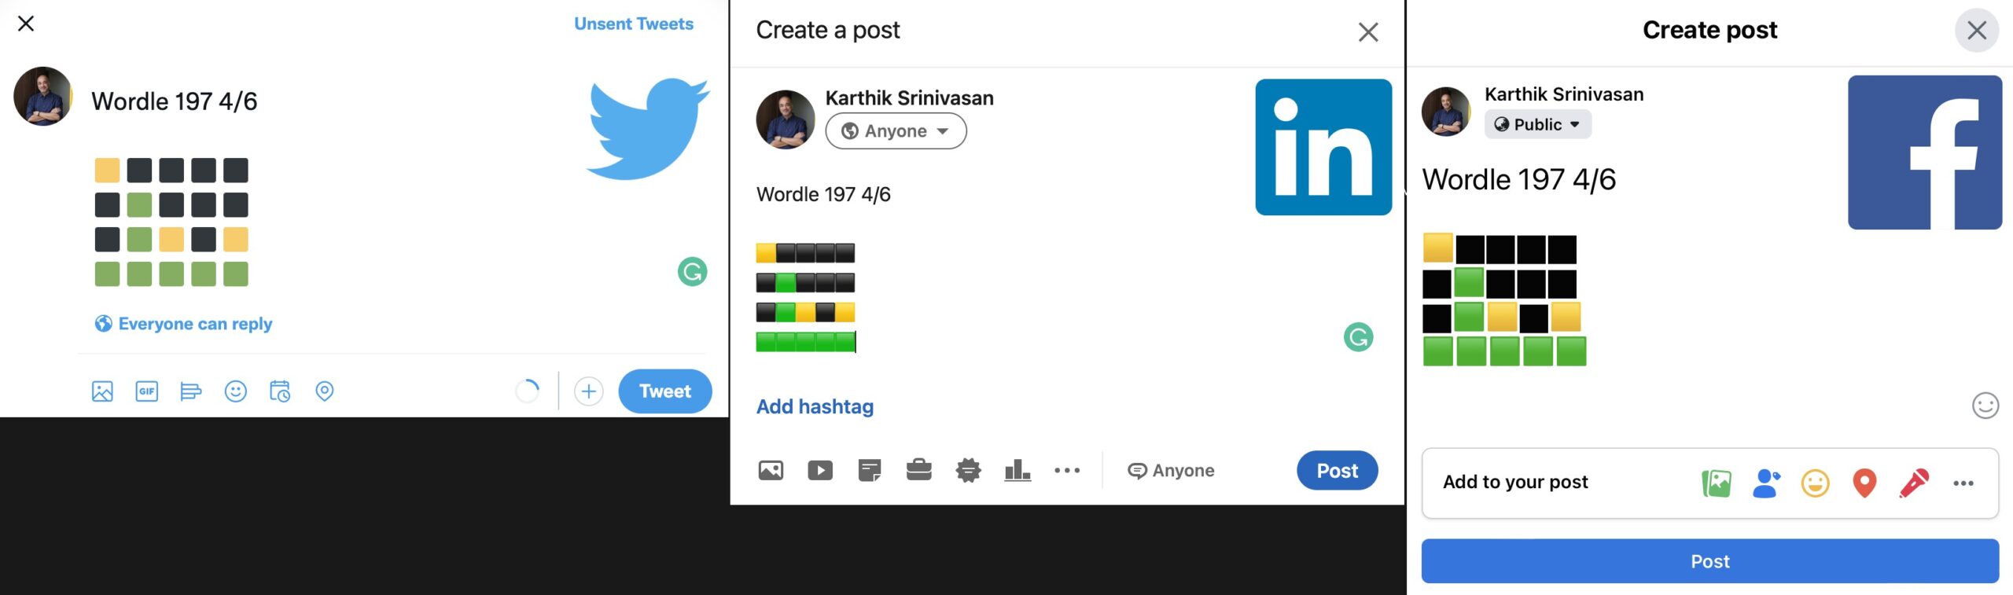Screen dimensions: 2013x595
Task: Open the LinkedIn Anyone visibility dropdown
Action: pos(896,131)
